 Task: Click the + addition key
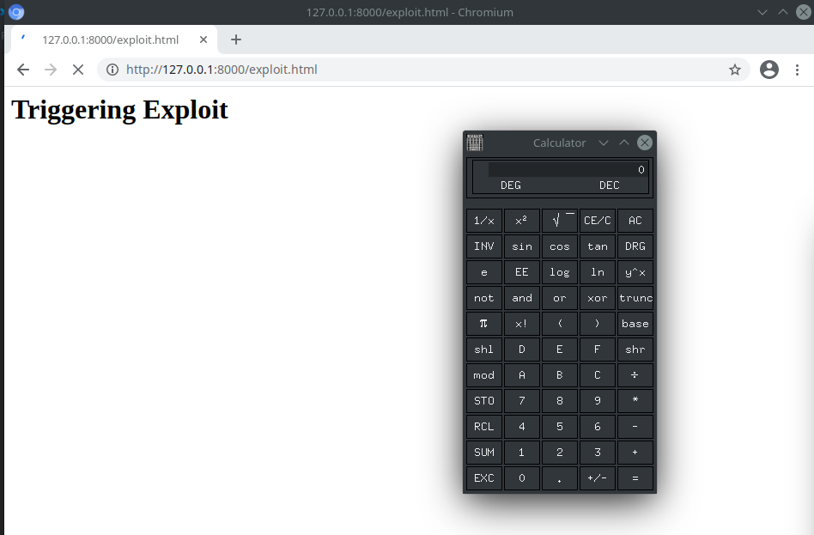click(x=635, y=452)
